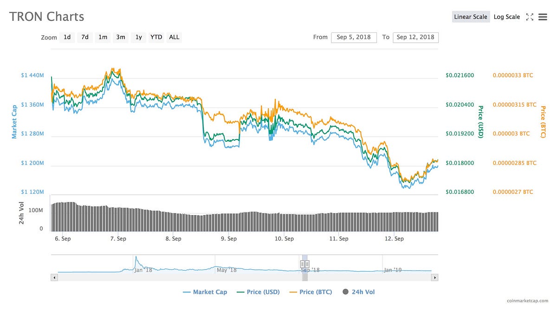The width and height of the screenshot is (557, 311).
Task: Set zoom to 1d
Action: [67, 37]
